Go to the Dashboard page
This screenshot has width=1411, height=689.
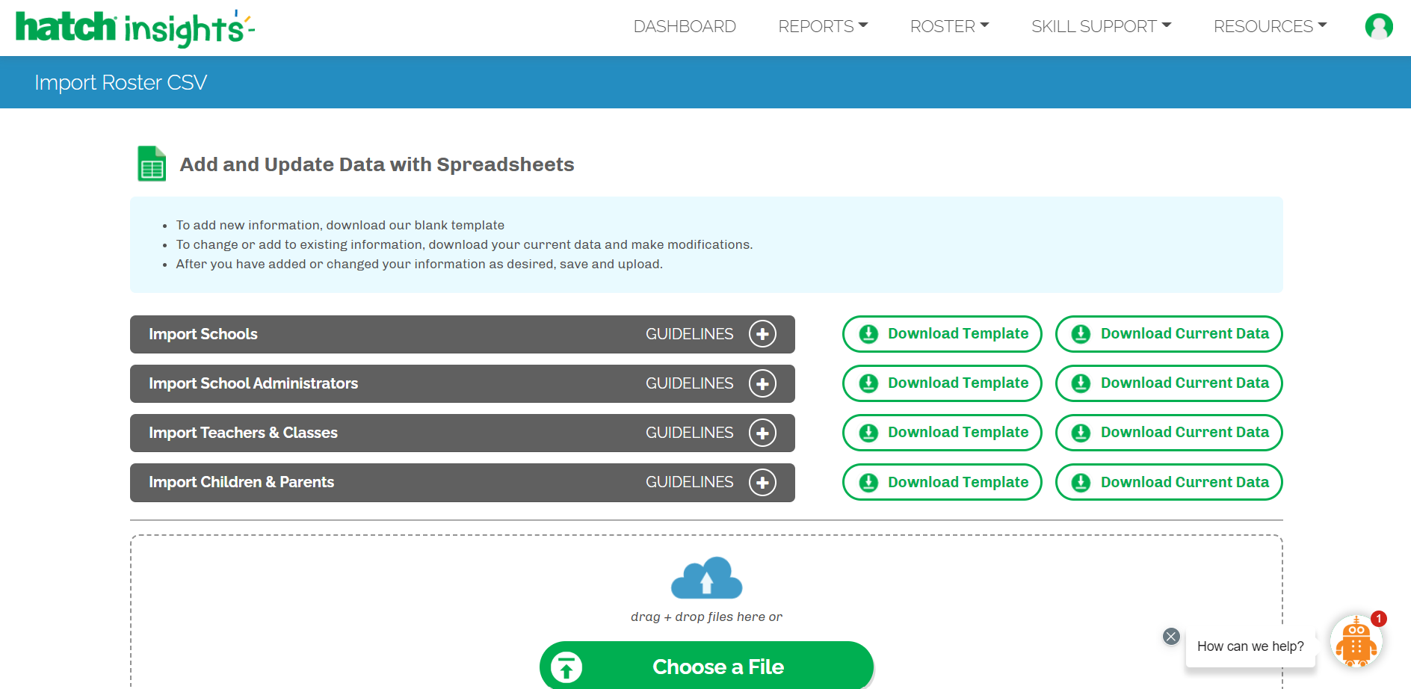[x=685, y=27]
